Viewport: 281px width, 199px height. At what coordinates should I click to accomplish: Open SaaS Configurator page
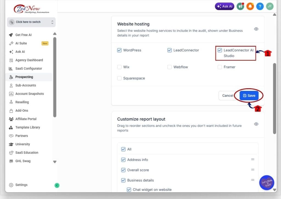[x=29, y=69]
